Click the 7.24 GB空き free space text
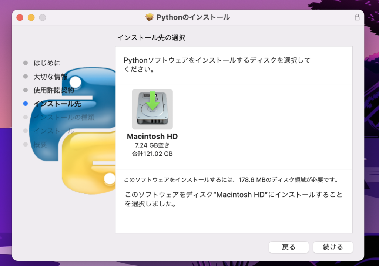The height and width of the screenshot is (266, 379). pos(152,145)
